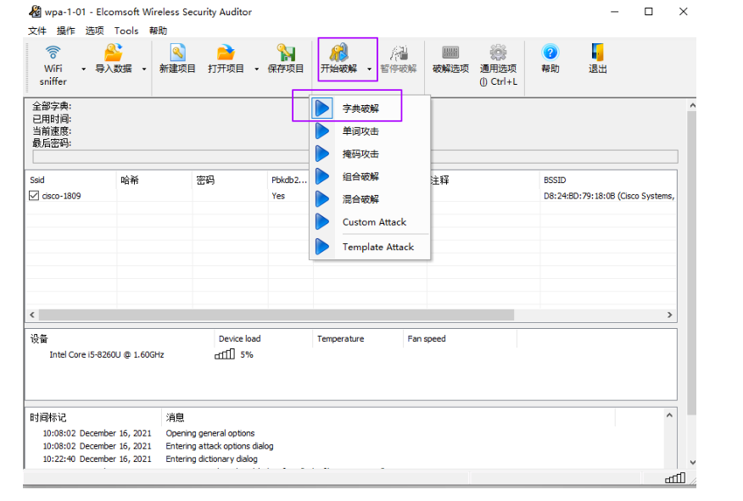Image resolution: width=743 pixels, height=501 pixels.
Task: Choose 混合破解 hybrid attack
Action: [x=370, y=199]
